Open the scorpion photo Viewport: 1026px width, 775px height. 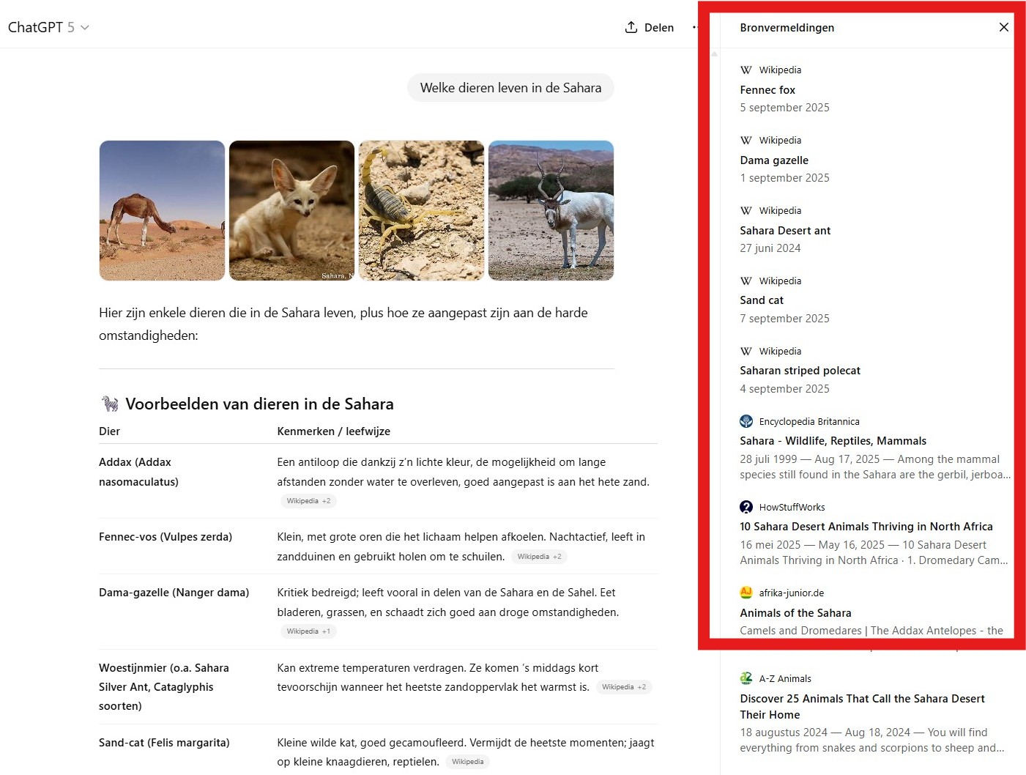click(421, 210)
